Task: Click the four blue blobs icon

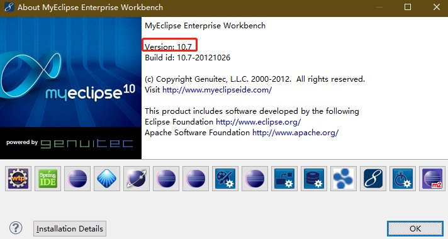Action: click(344, 179)
